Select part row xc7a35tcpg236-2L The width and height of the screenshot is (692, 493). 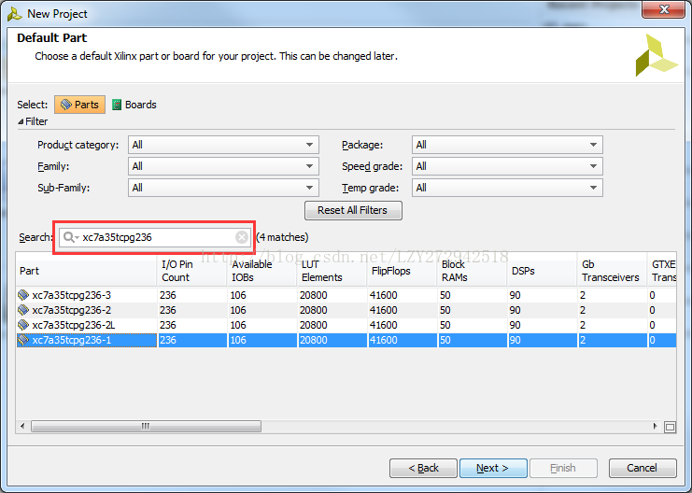pyautogui.click(x=346, y=325)
